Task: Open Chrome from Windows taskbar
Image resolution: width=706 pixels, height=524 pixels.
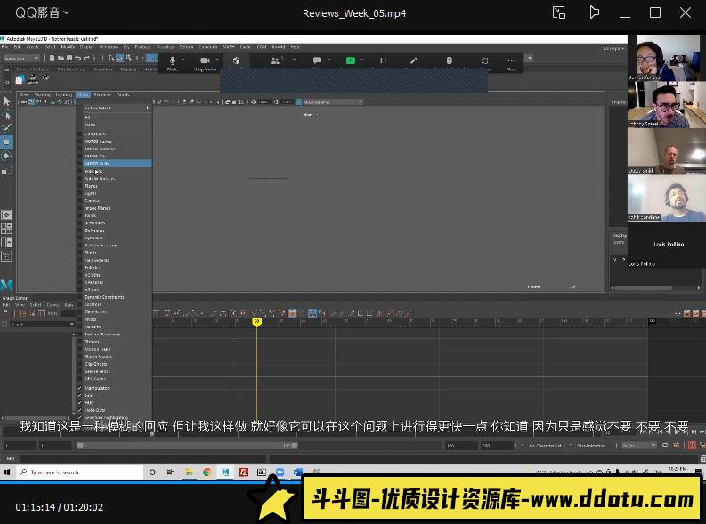Action: pos(207,472)
